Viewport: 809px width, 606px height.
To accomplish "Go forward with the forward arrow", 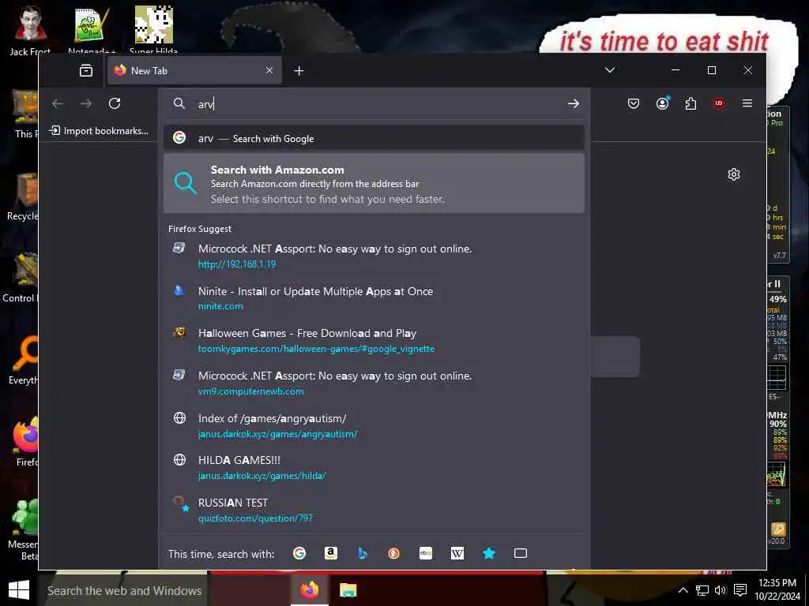I will 85,103.
